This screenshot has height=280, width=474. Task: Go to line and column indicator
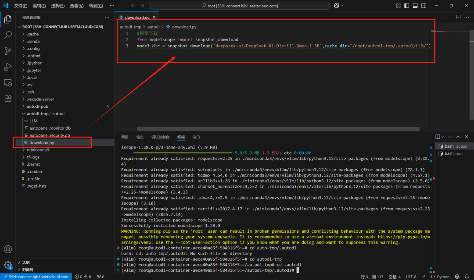[x=372, y=276]
